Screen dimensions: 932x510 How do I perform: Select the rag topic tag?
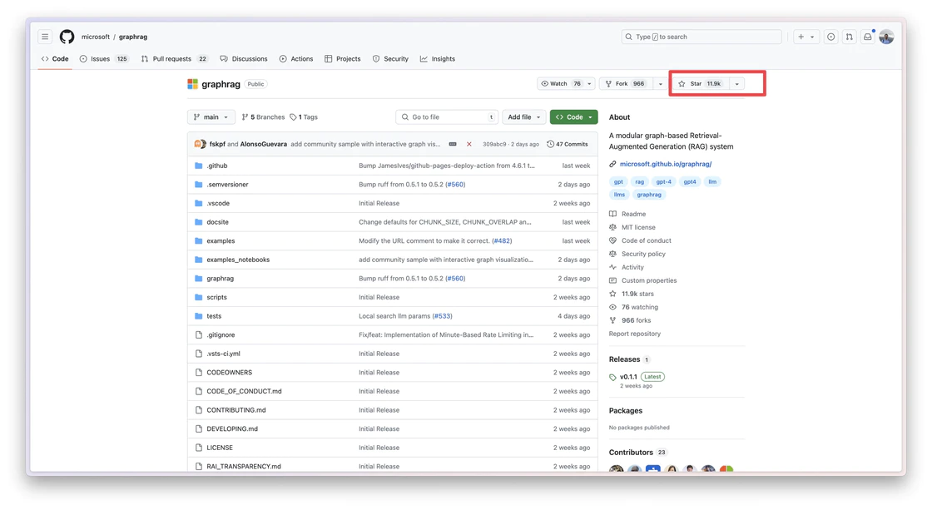pyautogui.click(x=640, y=182)
